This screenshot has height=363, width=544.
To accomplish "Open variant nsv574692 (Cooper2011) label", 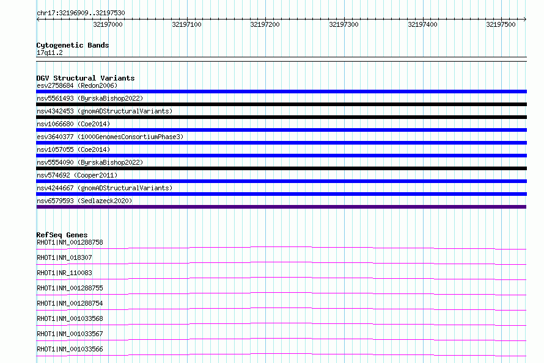I will [x=77, y=175].
